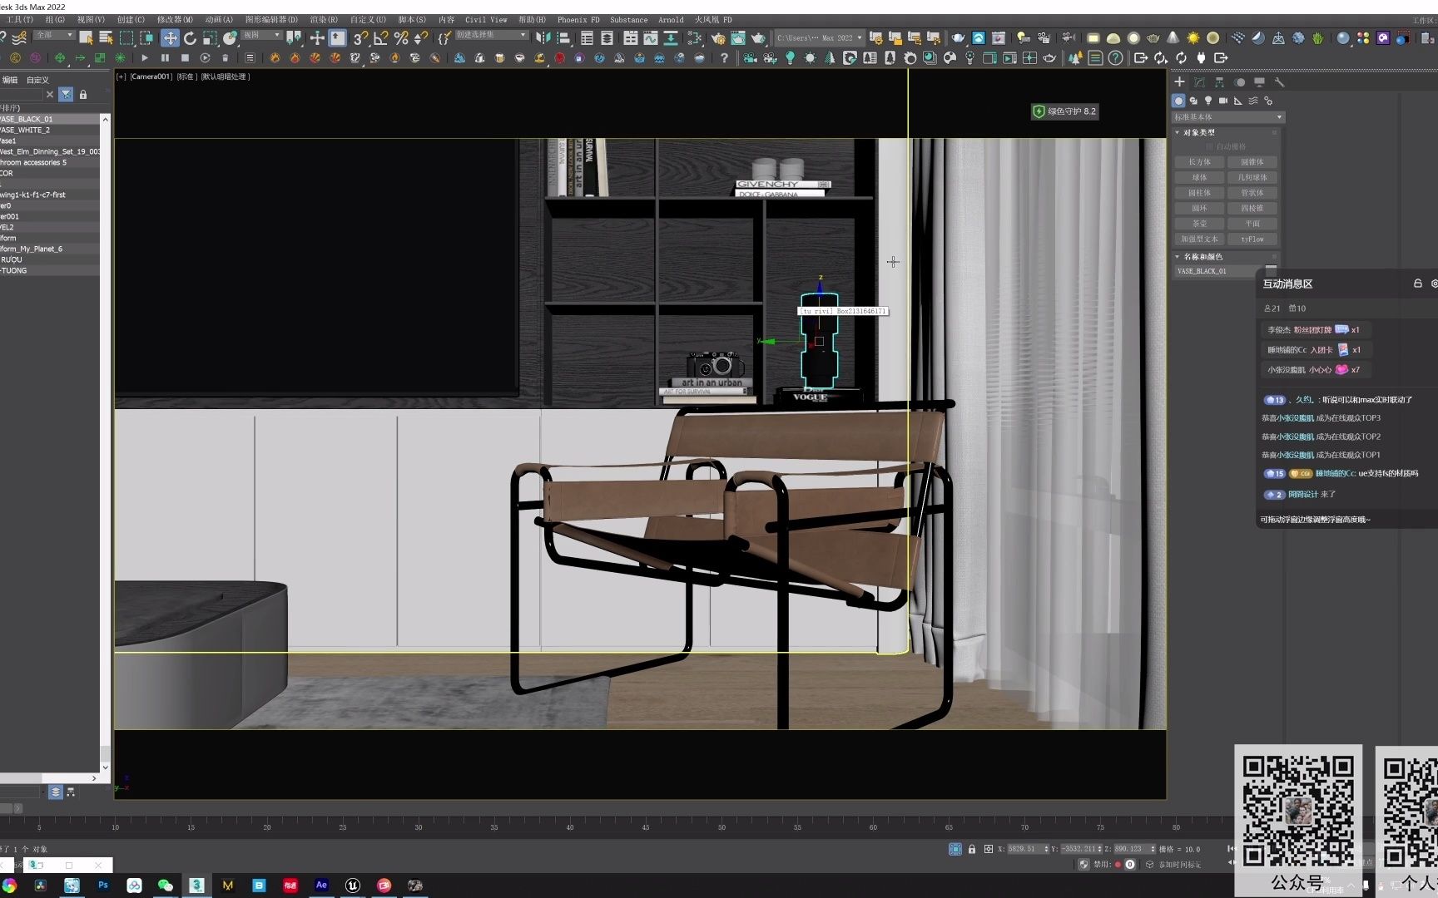Select the Systems gears category icon

click(x=1268, y=101)
